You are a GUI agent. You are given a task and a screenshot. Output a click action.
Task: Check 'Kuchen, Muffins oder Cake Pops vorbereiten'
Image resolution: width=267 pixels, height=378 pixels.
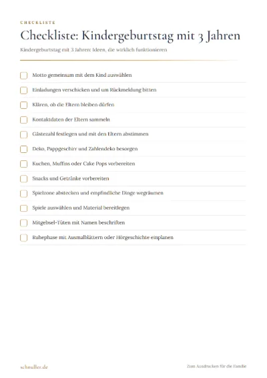(x=23, y=164)
